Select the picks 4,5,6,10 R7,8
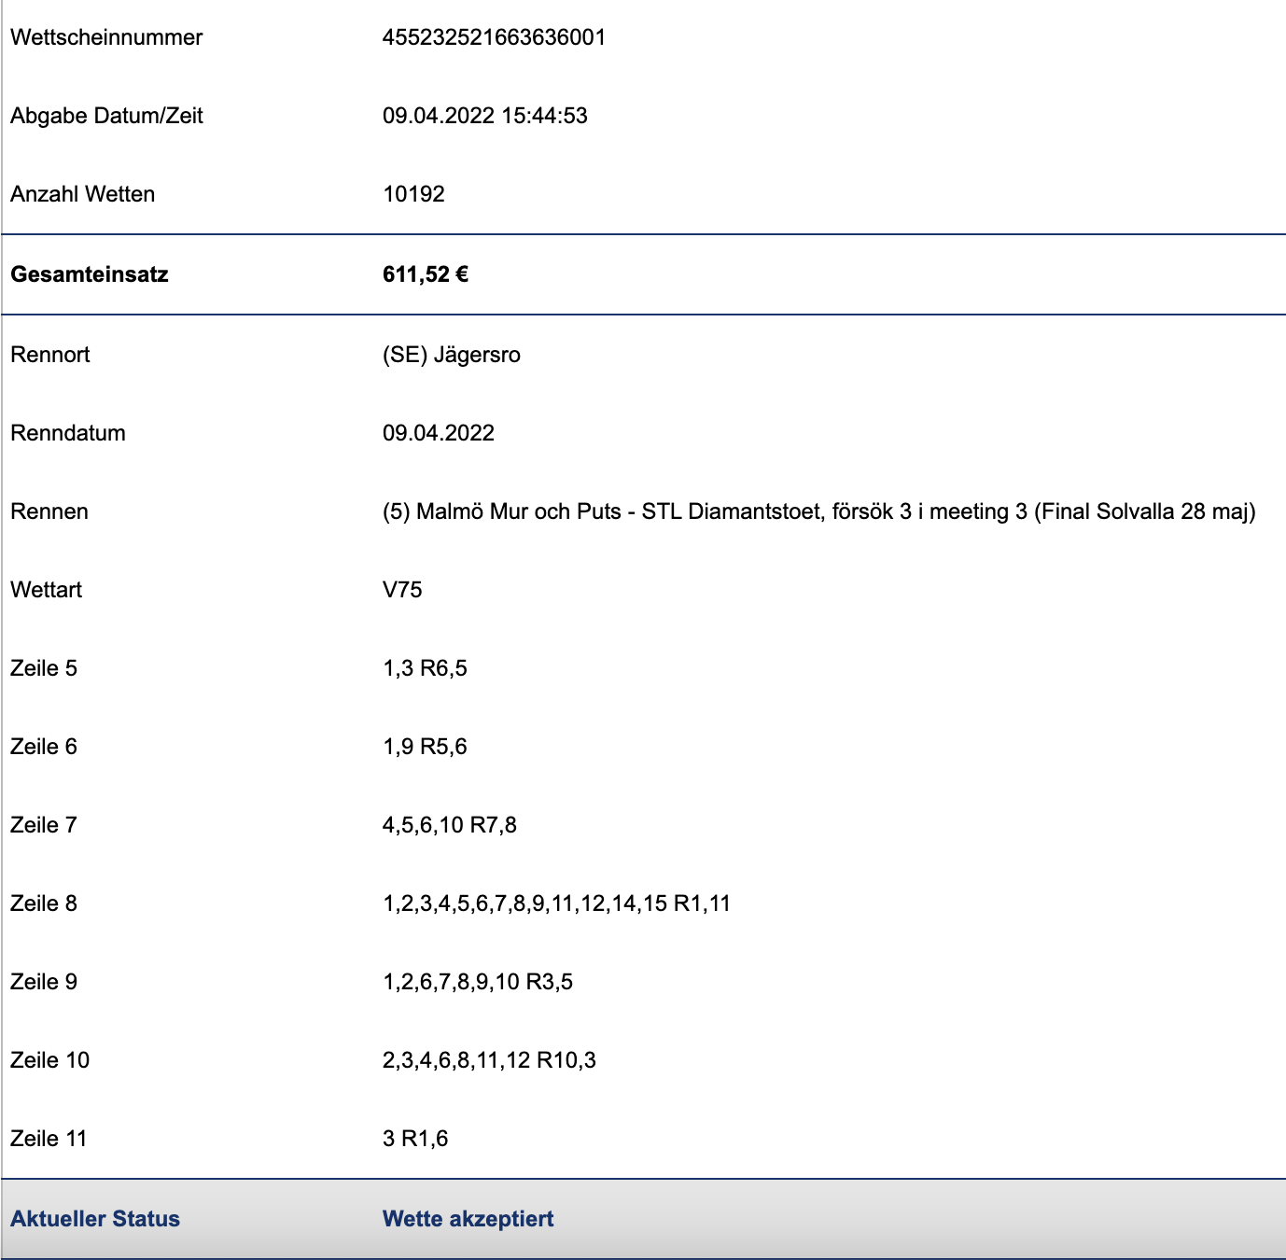1286x1260 pixels. (450, 825)
